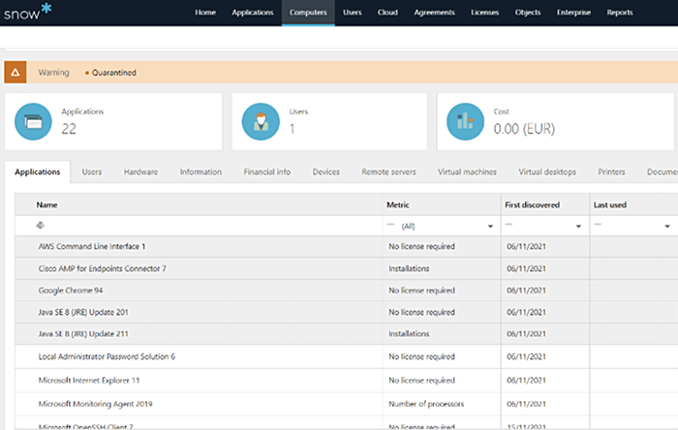Click the Snow logo
This screenshot has width=678, height=430.
pos(28,12)
